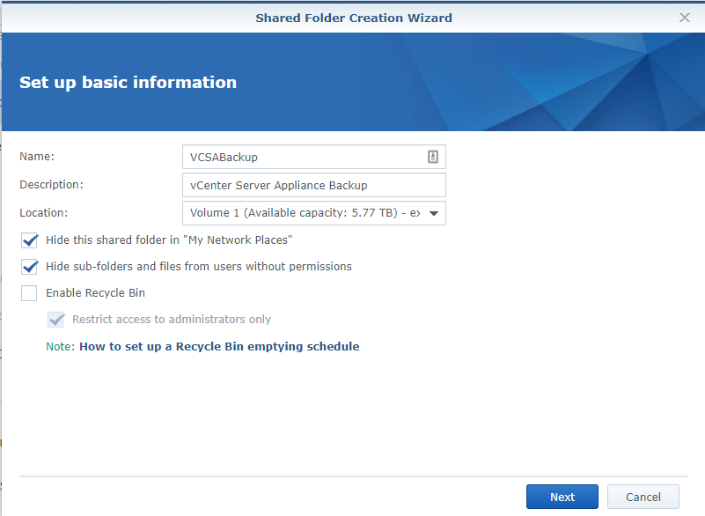Open Recycle Bin emptying schedule help link

[x=219, y=347]
